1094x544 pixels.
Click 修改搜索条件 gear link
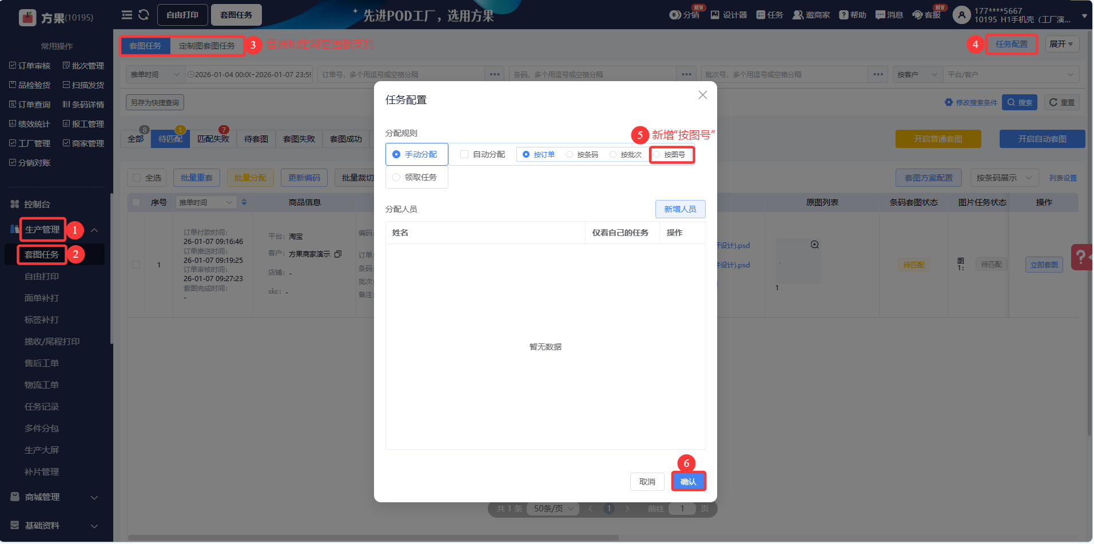coord(971,103)
